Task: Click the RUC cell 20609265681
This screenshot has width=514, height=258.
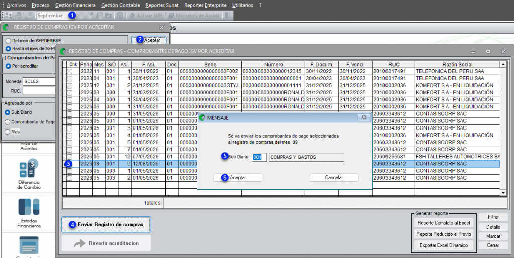Action: 394,157
